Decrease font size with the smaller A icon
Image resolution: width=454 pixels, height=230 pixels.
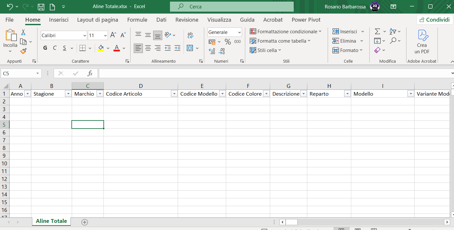tap(123, 35)
